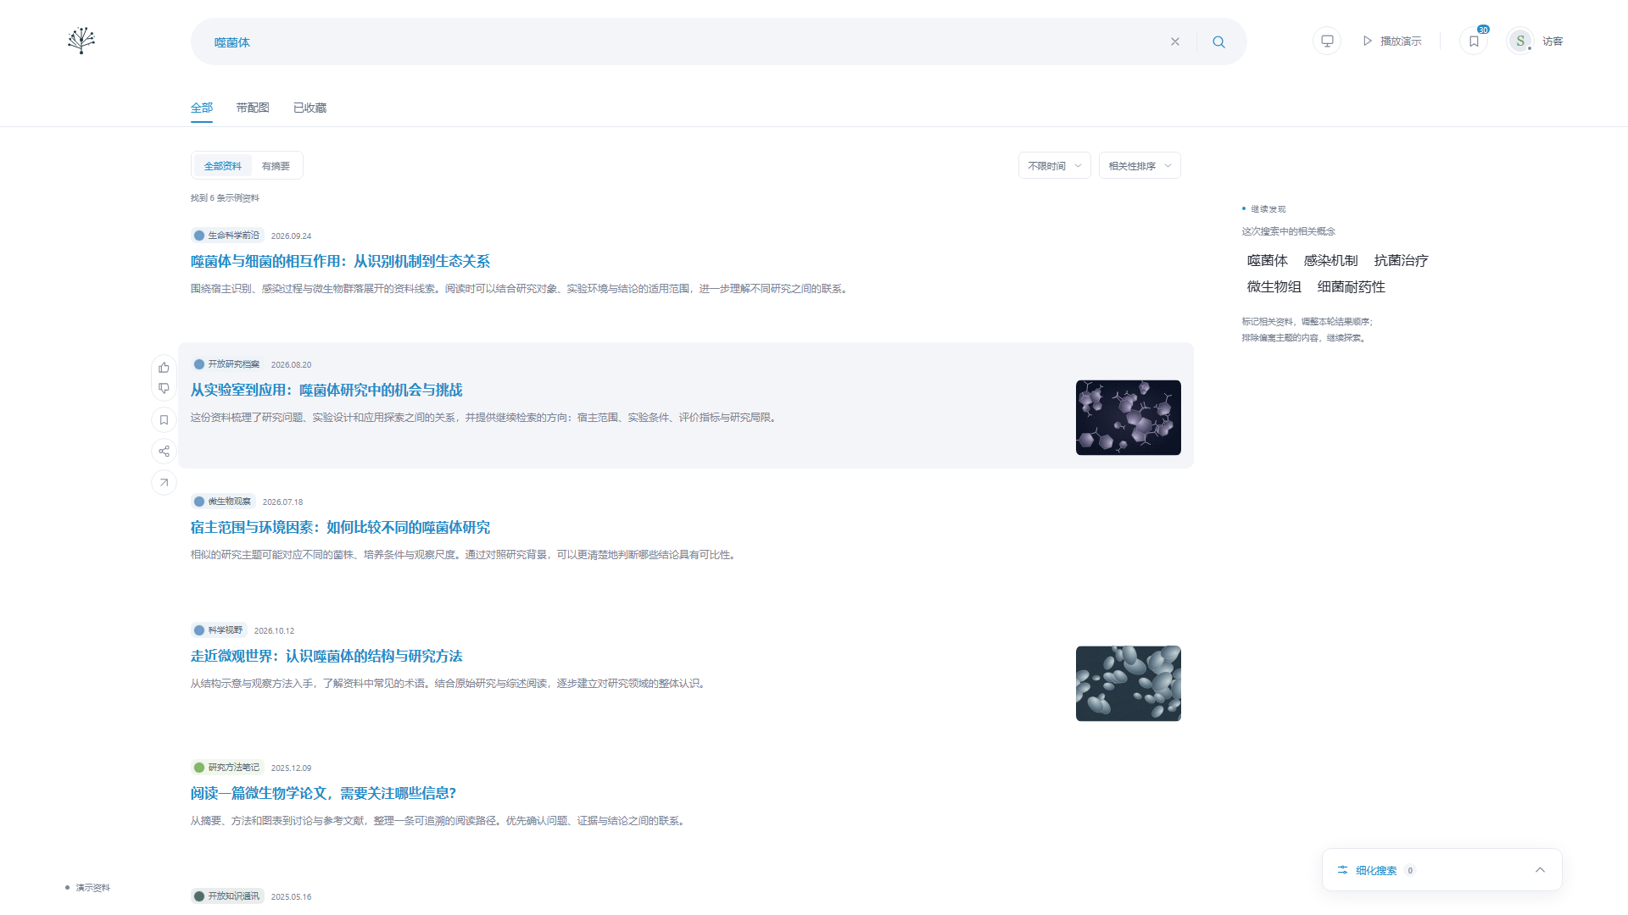Image resolution: width=1628 pixels, height=915 pixels.
Task: Dislike the result with thumbs-down icon
Action: pyautogui.click(x=164, y=388)
